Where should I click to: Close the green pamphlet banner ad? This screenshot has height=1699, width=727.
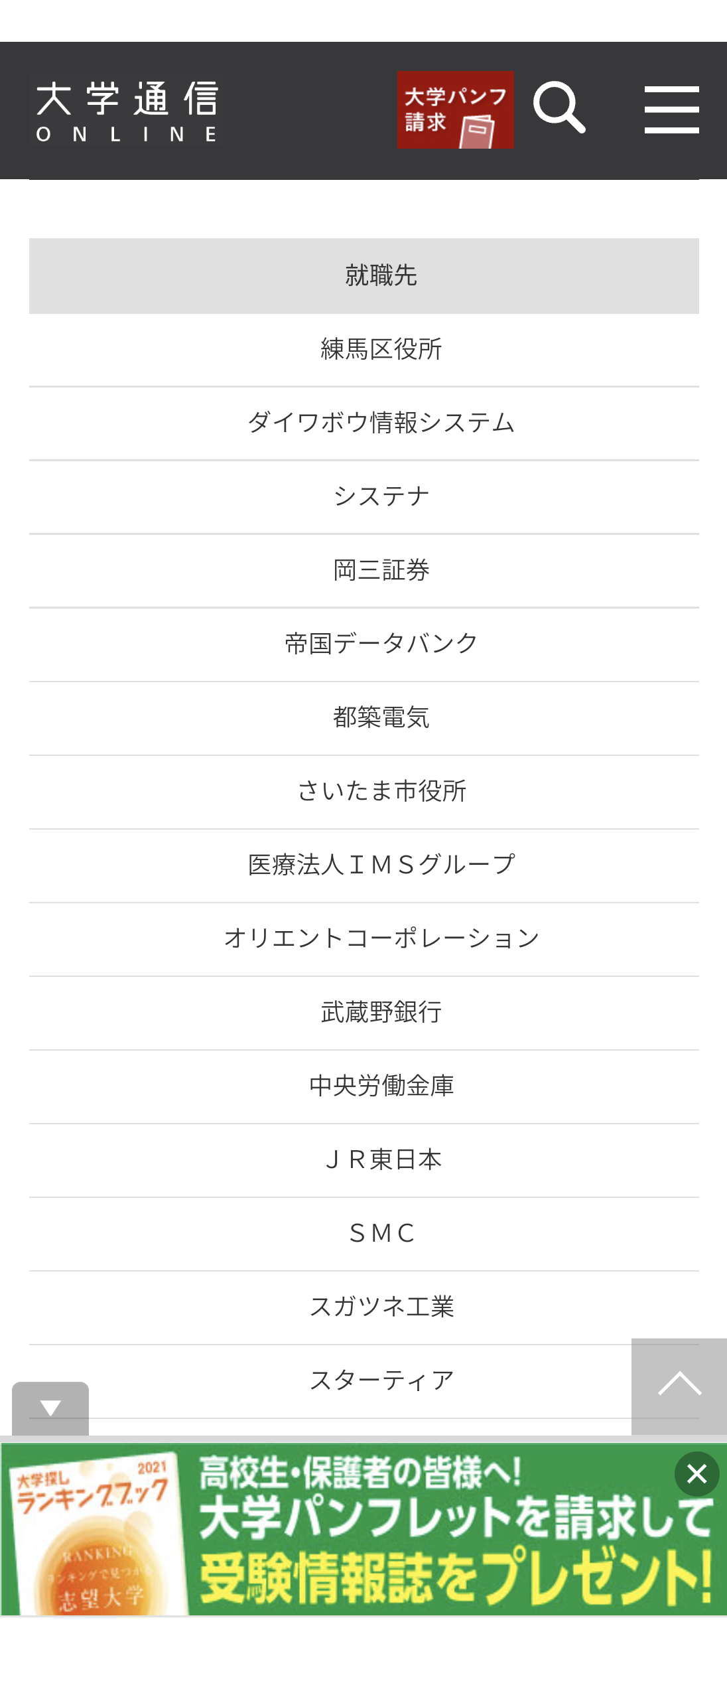696,1473
